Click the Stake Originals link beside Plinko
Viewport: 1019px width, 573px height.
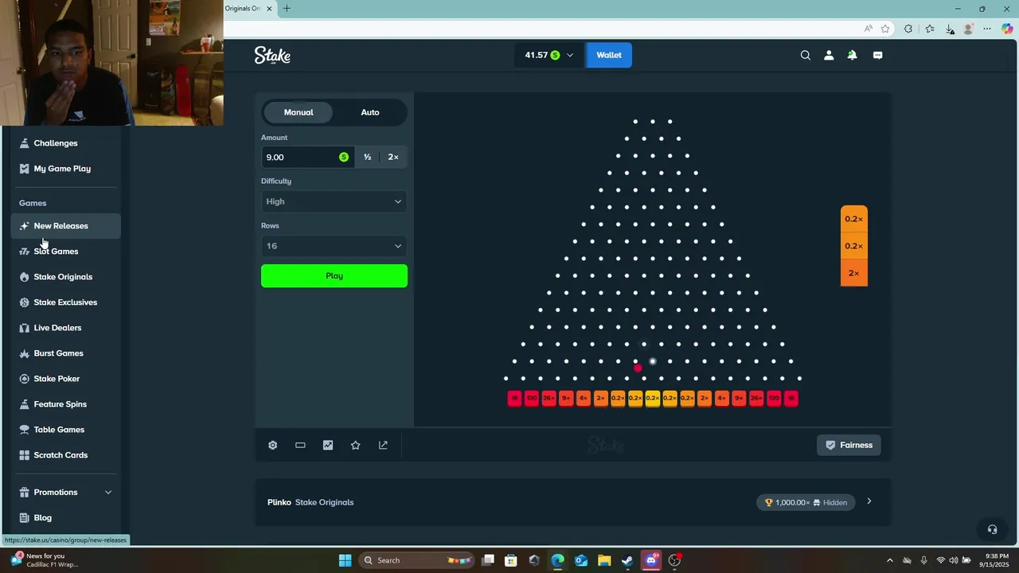(x=324, y=502)
